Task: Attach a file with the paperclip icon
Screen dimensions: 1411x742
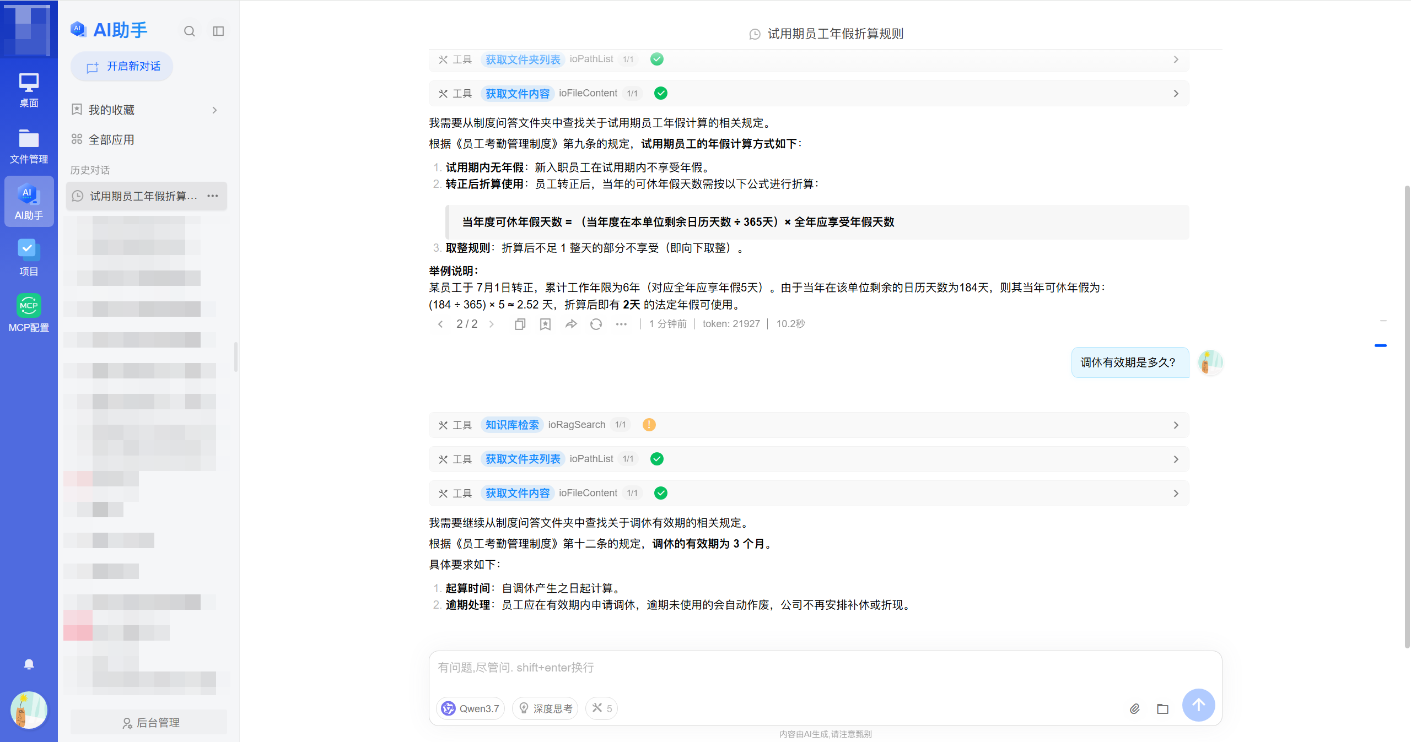Action: 1134,709
